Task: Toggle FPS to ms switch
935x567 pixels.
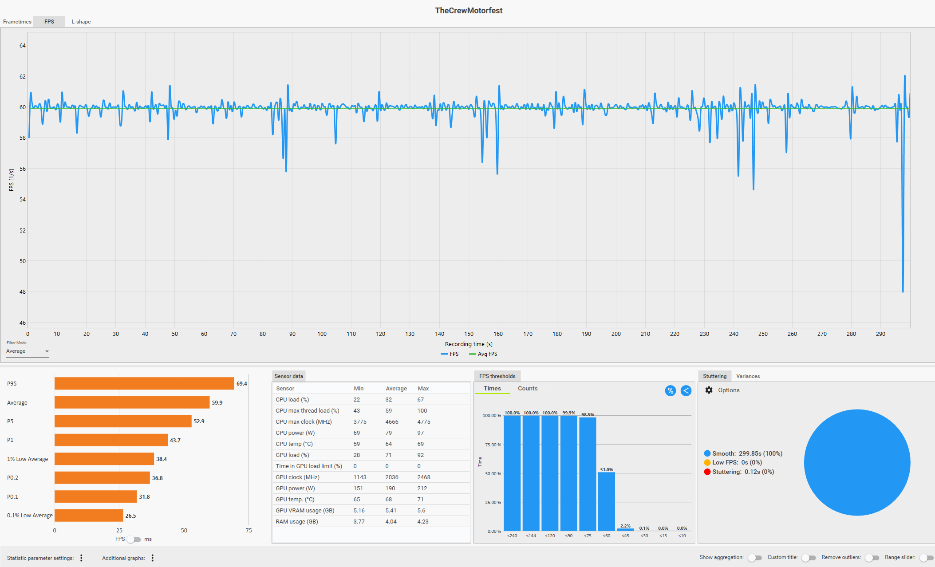Action: point(134,539)
